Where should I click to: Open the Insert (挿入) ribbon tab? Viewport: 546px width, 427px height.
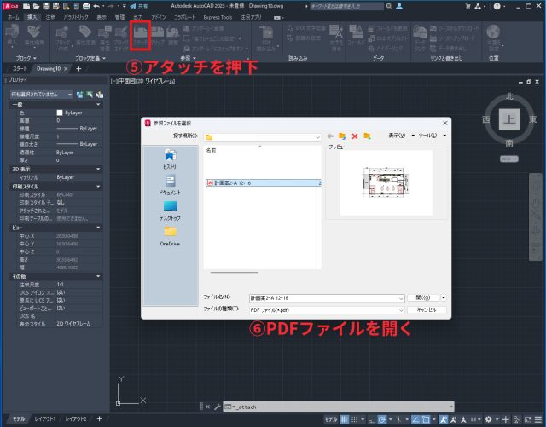click(33, 16)
